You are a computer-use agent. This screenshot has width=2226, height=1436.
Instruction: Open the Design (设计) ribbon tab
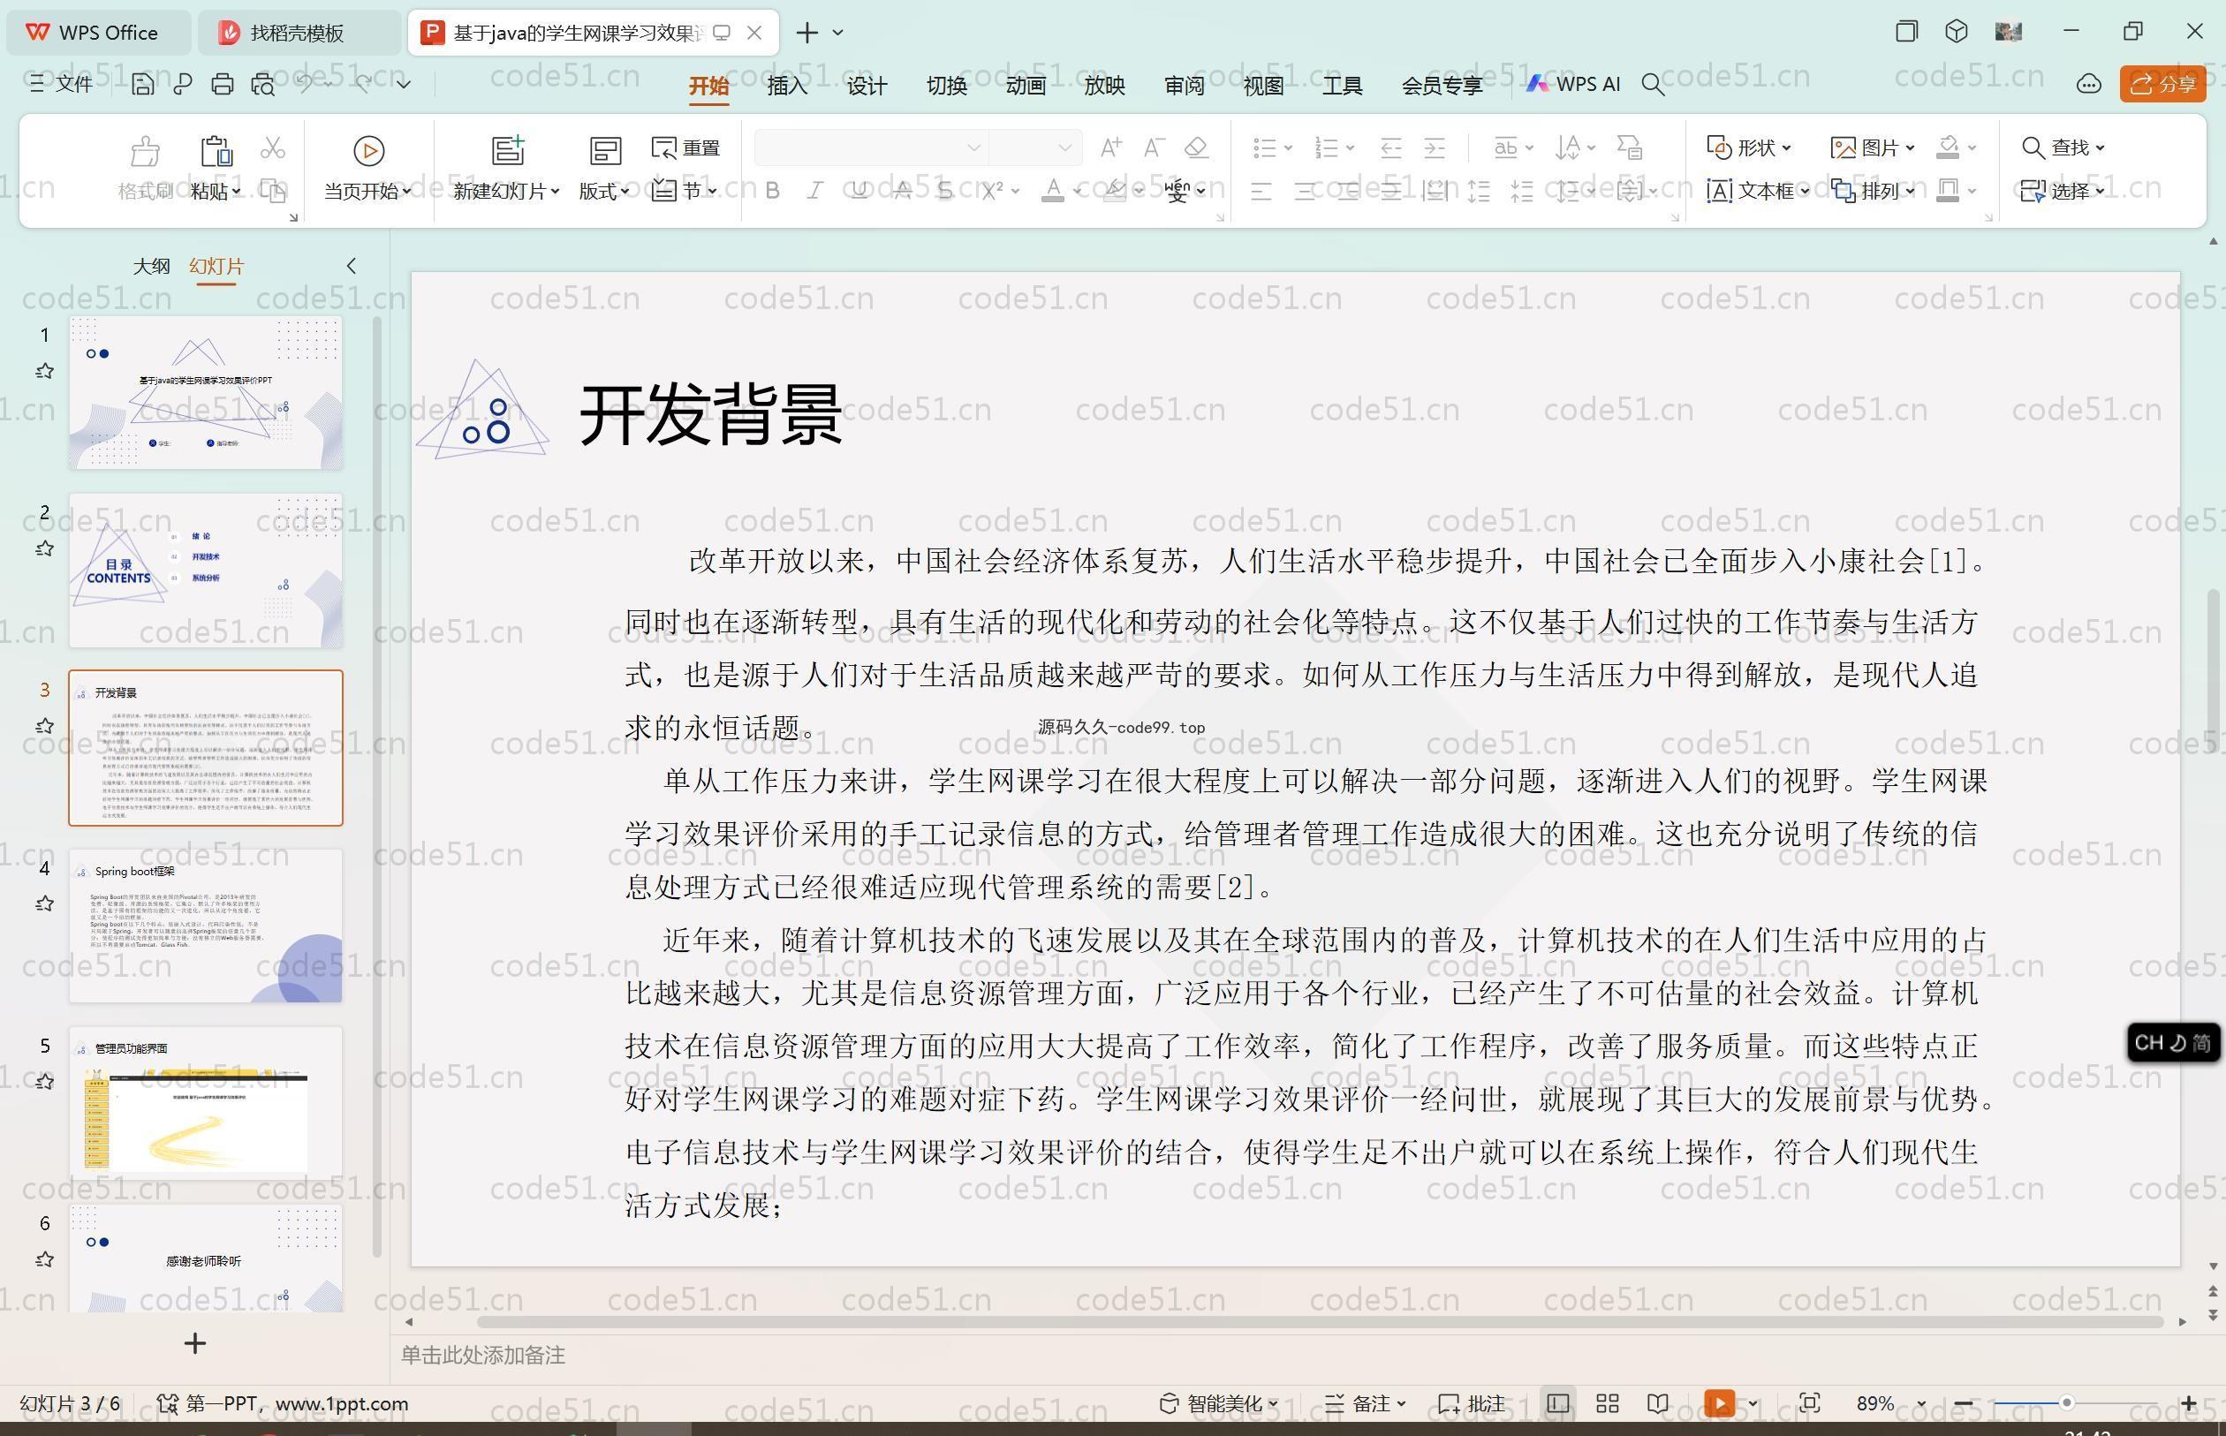pyautogui.click(x=867, y=86)
